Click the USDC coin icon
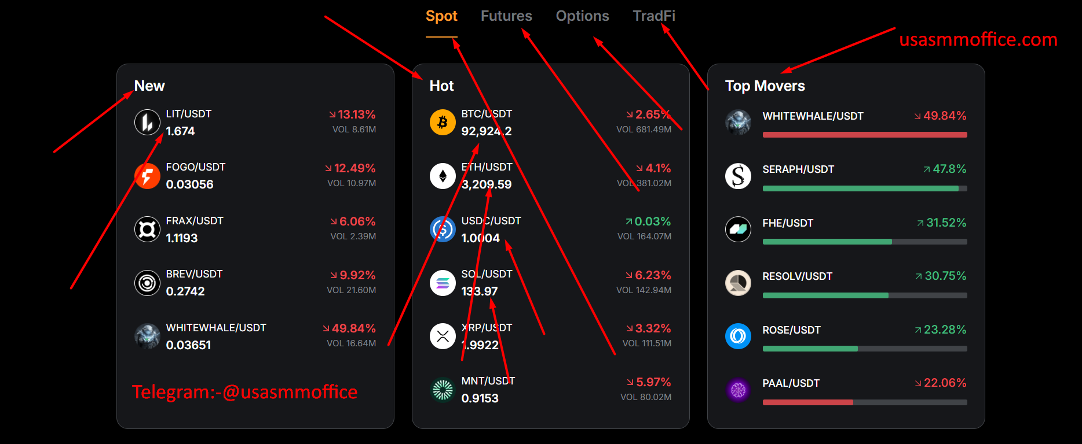 click(x=443, y=230)
